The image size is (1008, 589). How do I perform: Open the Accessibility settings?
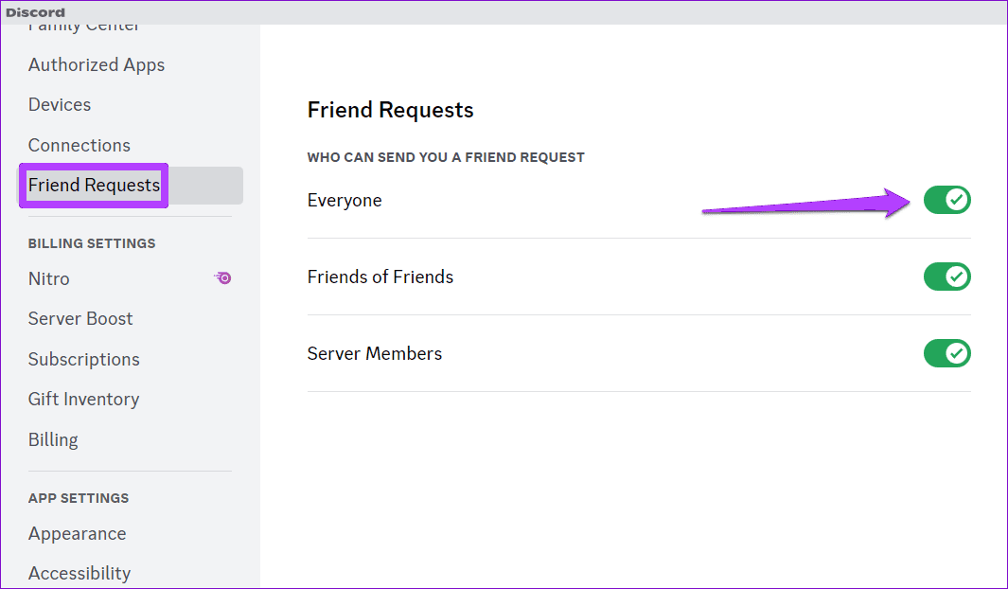tap(80, 572)
